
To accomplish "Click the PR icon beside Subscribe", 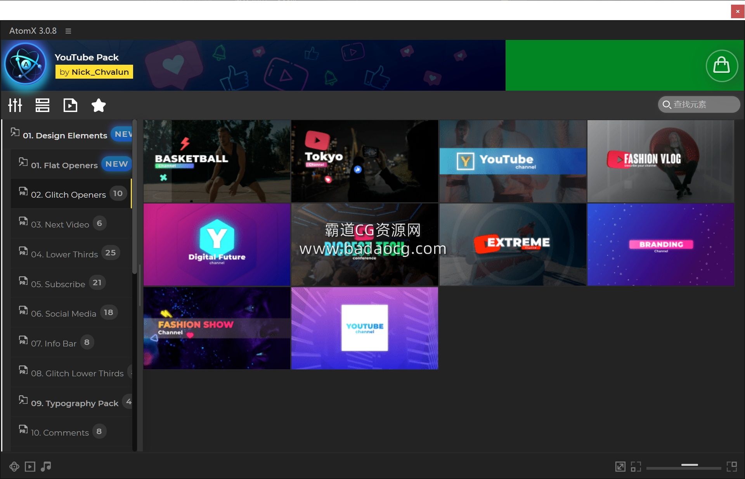I will [23, 281].
